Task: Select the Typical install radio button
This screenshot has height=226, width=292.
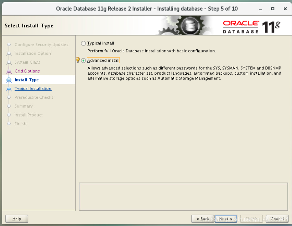Action: (x=83, y=43)
